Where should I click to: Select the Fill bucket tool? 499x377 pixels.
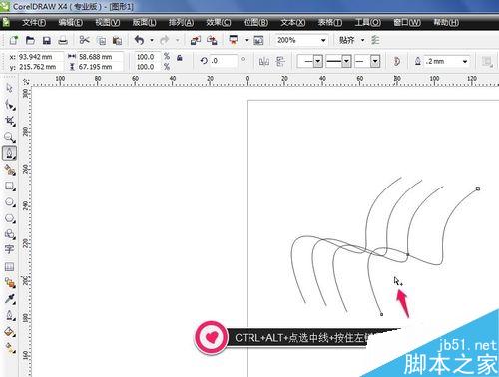click(9, 331)
